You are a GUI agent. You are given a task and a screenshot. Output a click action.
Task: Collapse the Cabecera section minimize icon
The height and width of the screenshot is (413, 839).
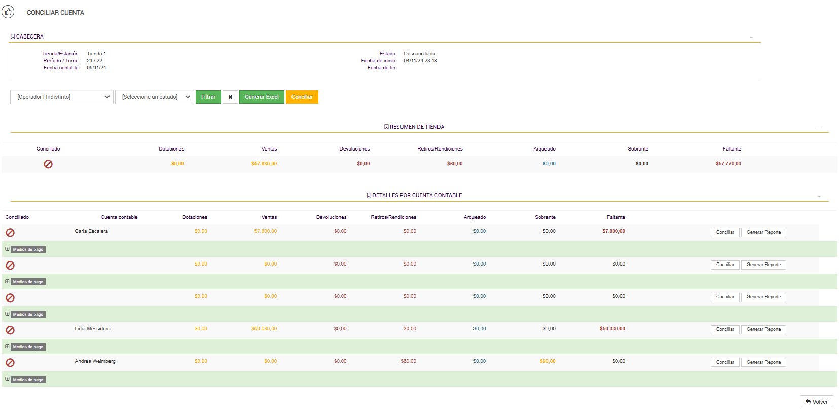click(x=751, y=37)
